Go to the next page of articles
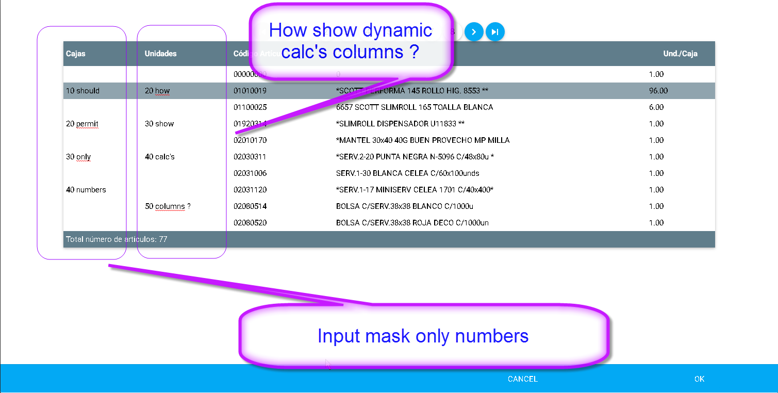778x393 pixels. click(473, 31)
